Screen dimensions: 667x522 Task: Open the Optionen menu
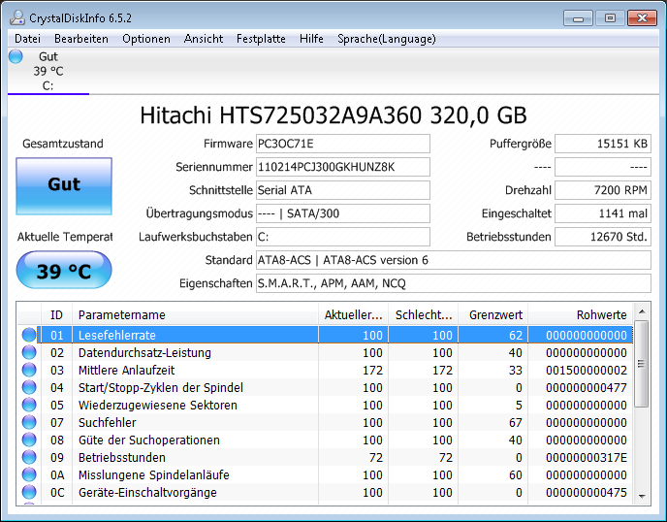click(x=146, y=39)
